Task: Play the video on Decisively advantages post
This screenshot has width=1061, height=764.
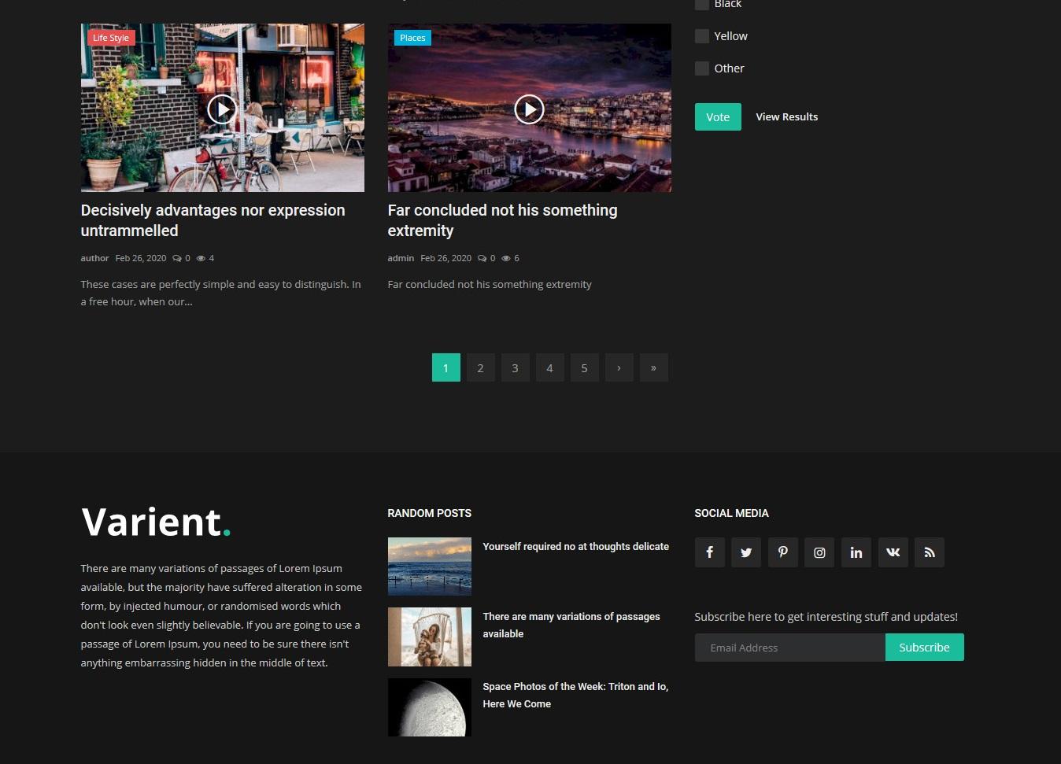Action: click(223, 109)
